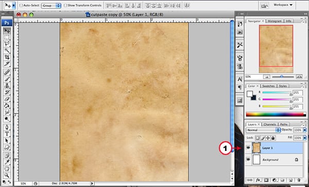Hide Layer 1 with eye icon
Viewport: 309px width, 187px height.
click(x=248, y=147)
